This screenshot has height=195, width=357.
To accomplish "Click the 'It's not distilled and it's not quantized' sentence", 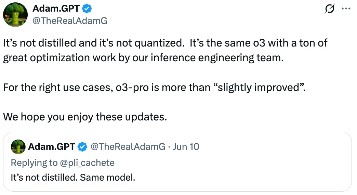I will pyautogui.click(x=94, y=43).
